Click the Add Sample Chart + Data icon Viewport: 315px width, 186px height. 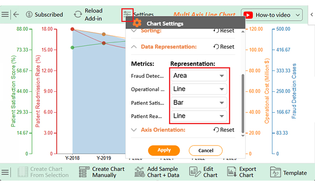tap(140, 172)
